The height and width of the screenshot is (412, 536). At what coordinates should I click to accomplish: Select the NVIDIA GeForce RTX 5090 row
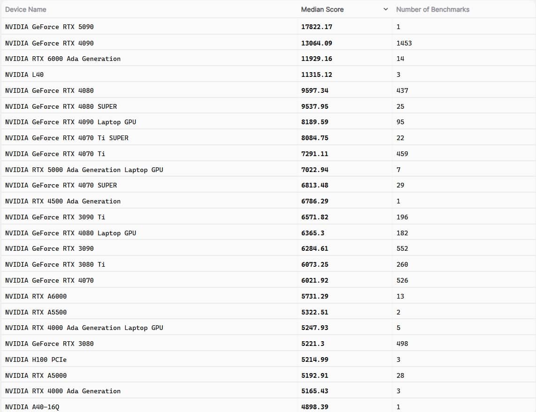49,27
